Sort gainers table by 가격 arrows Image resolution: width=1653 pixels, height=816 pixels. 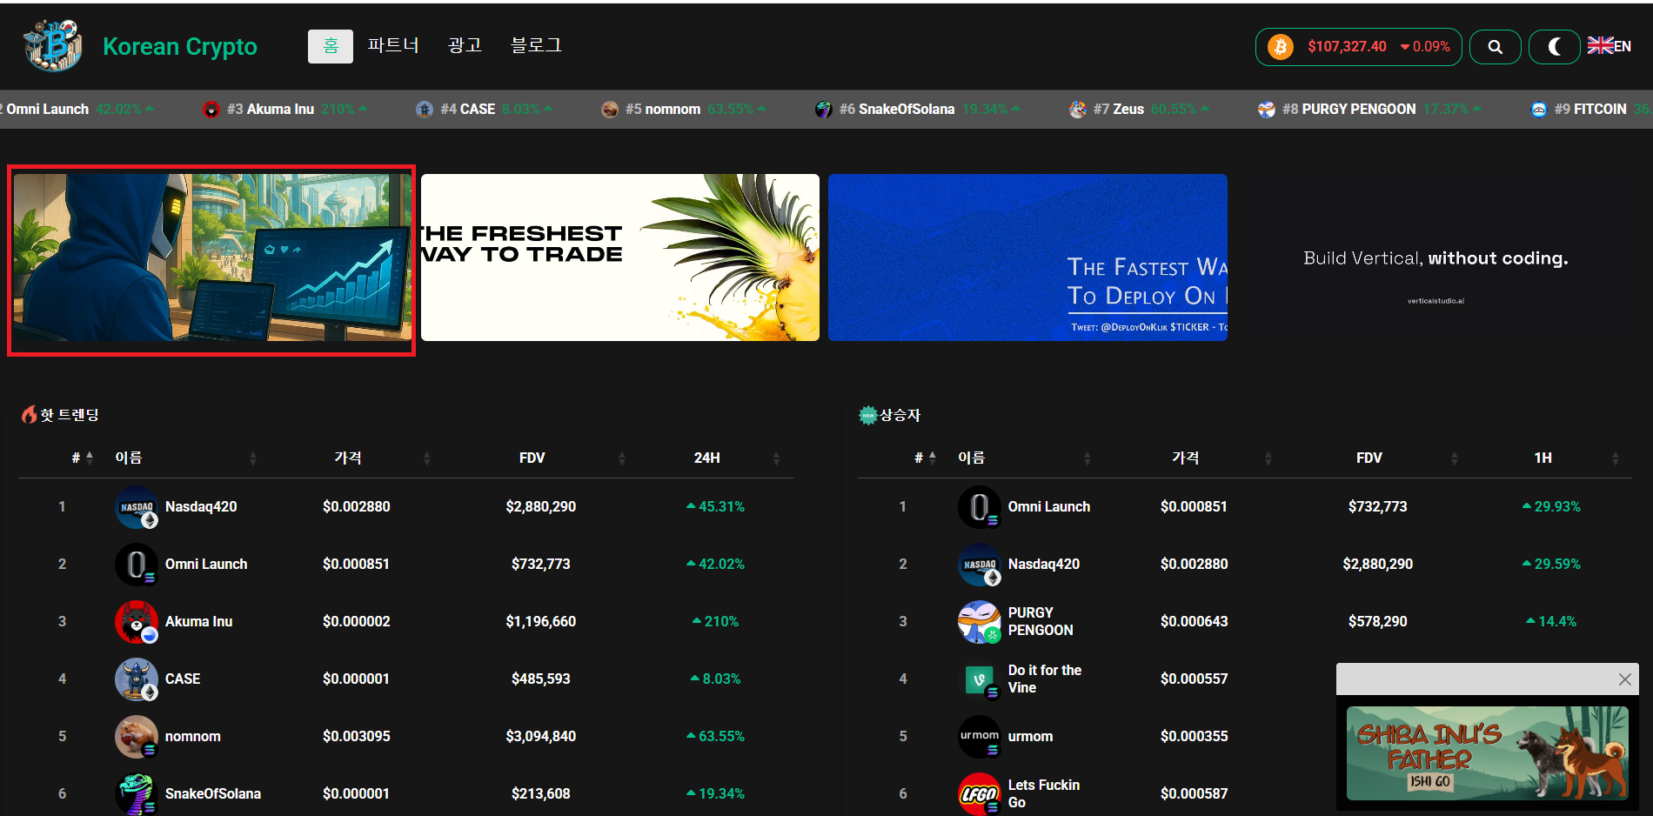(1268, 458)
